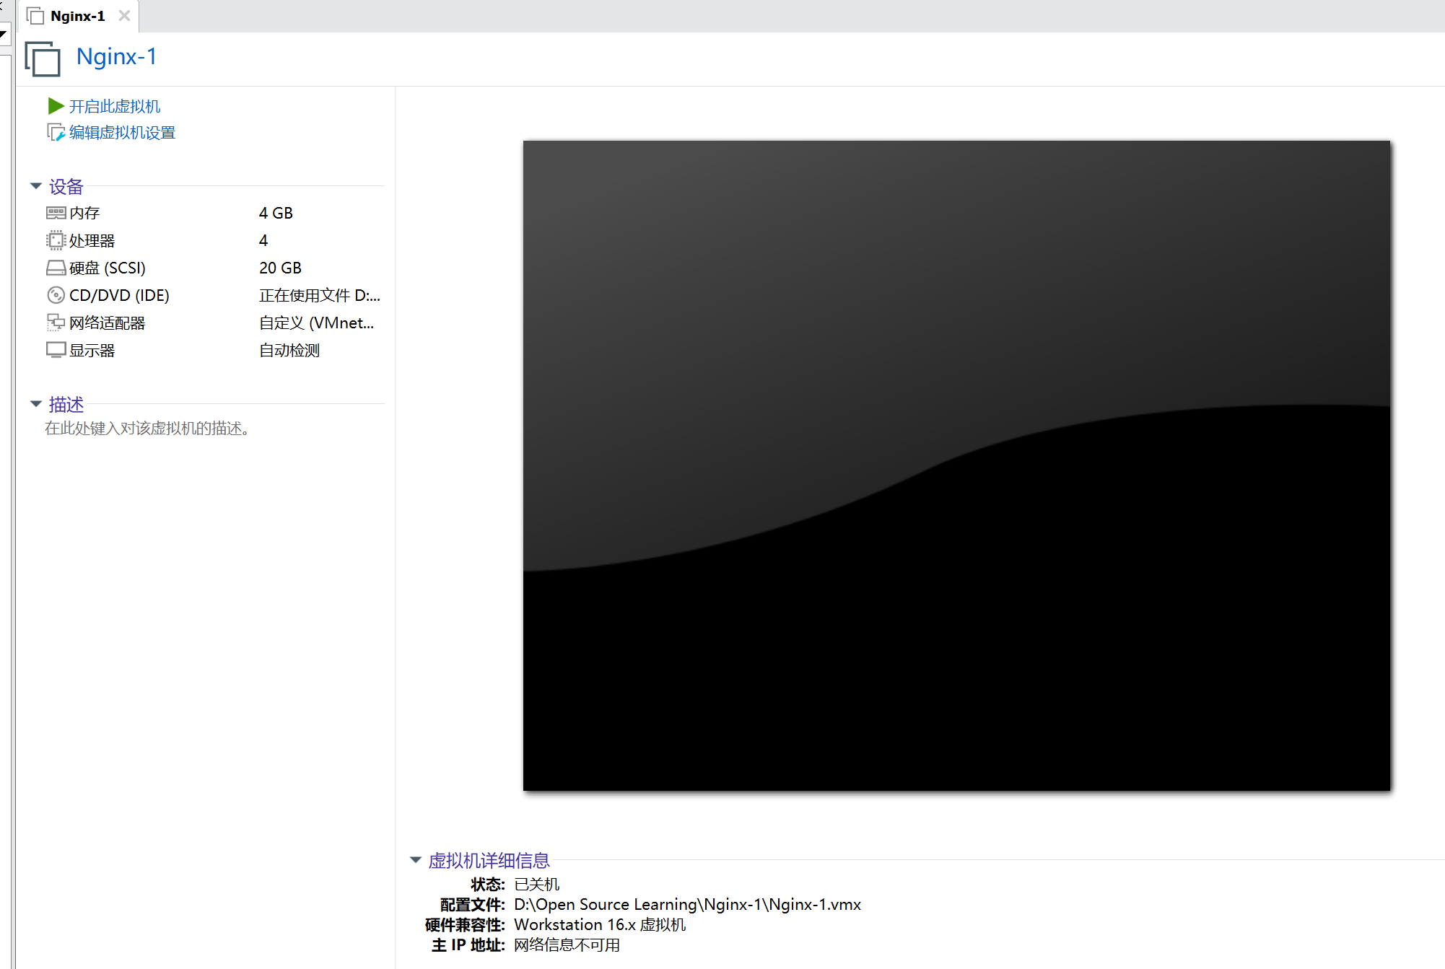The image size is (1445, 969).
Task: Collapse the 描述 description section
Action: pyautogui.click(x=36, y=404)
